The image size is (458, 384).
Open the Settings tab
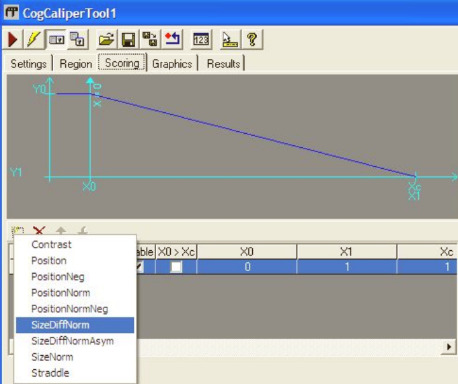[x=29, y=64]
